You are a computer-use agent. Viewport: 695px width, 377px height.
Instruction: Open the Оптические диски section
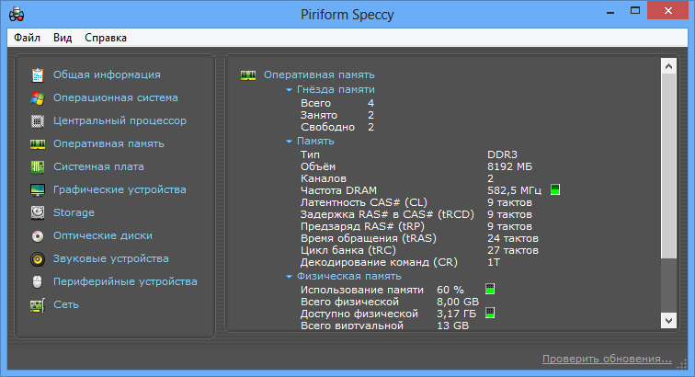pos(102,235)
